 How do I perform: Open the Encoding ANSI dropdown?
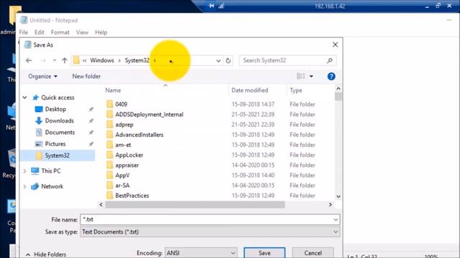[x=201, y=253]
